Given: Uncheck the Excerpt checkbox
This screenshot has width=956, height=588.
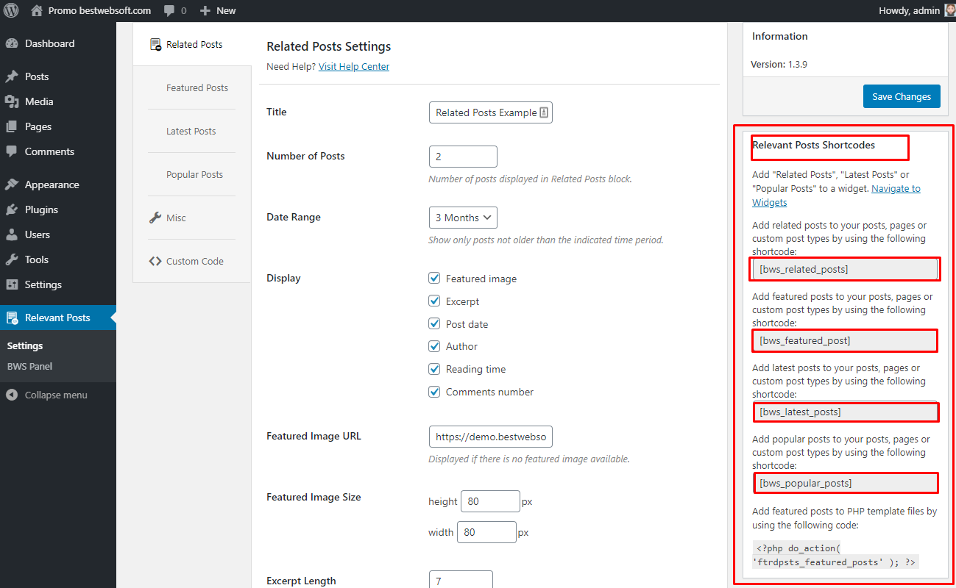Looking at the screenshot, I should coord(434,301).
